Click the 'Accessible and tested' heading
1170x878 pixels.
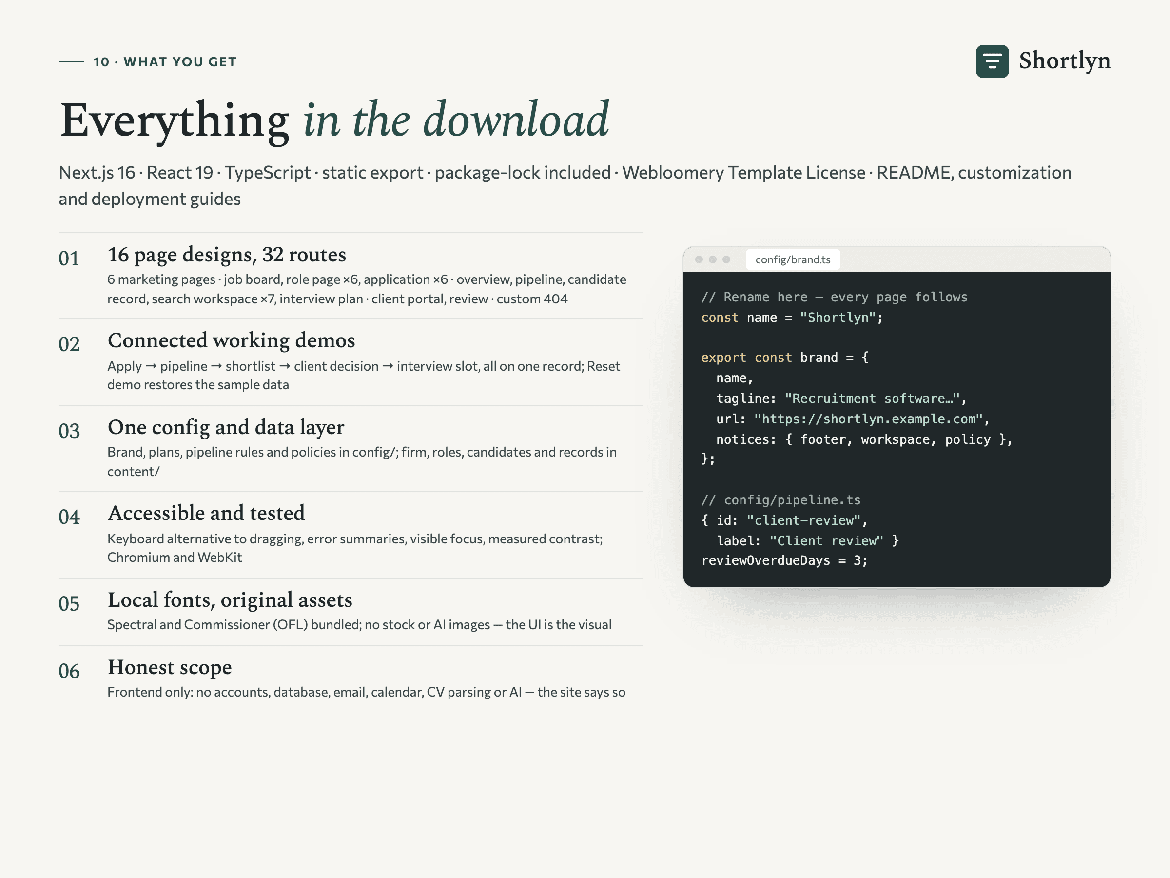click(206, 513)
